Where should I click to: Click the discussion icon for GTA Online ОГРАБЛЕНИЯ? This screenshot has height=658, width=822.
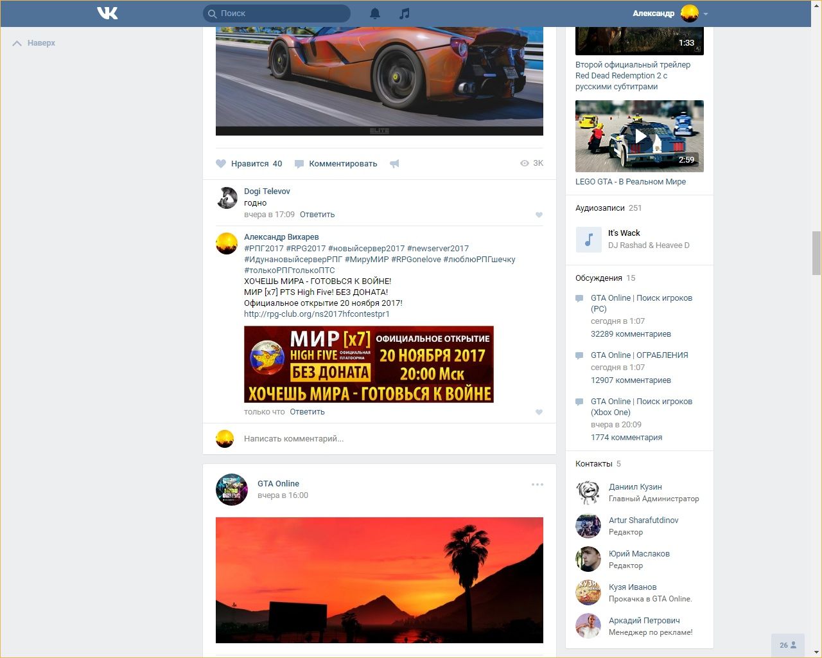[x=579, y=355]
